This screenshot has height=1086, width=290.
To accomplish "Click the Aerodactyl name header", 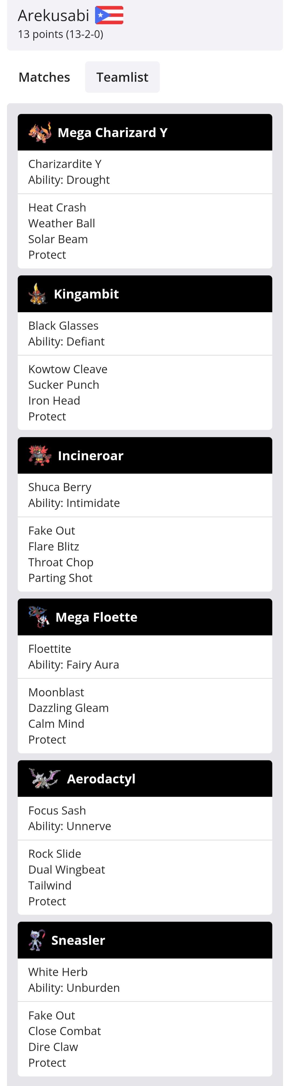I will pyautogui.click(x=101, y=779).
